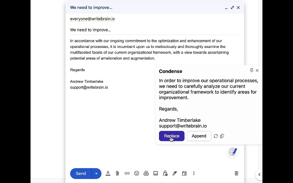This screenshot has width=293, height=183.
Task: Open more options three-dot menu
Action: [194, 173]
